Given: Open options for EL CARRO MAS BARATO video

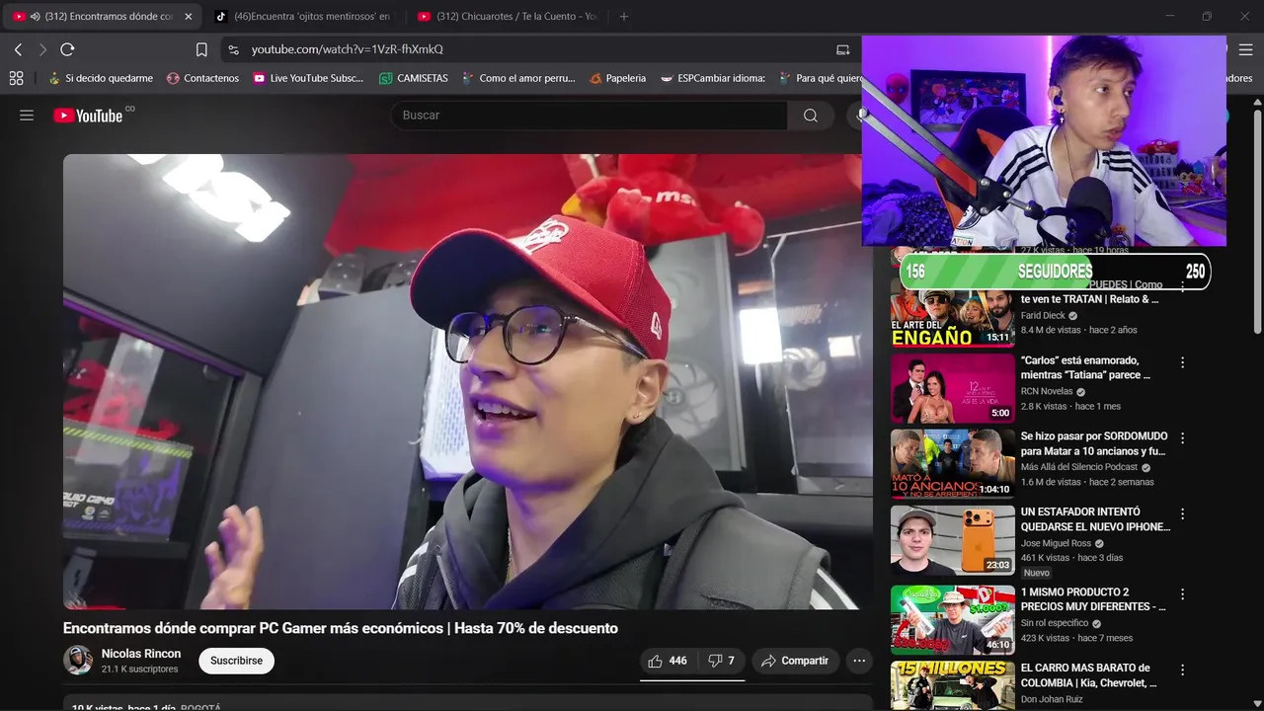Looking at the screenshot, I should (1182, 670).
